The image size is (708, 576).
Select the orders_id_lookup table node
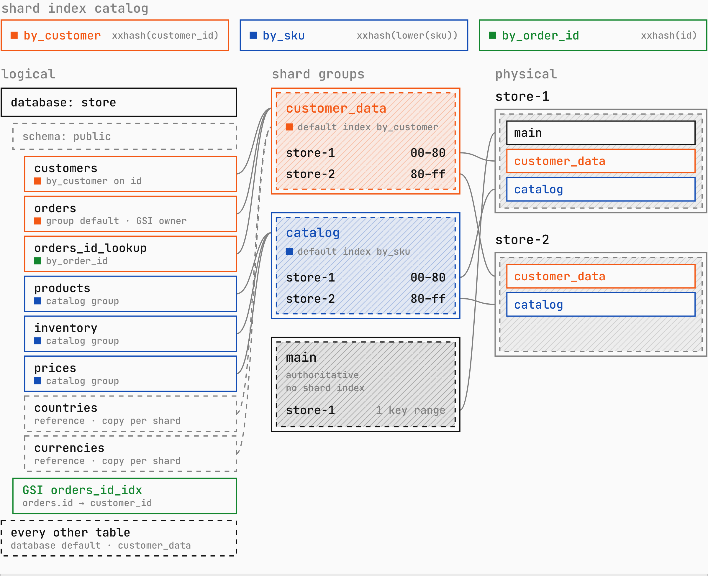(130, 254)
